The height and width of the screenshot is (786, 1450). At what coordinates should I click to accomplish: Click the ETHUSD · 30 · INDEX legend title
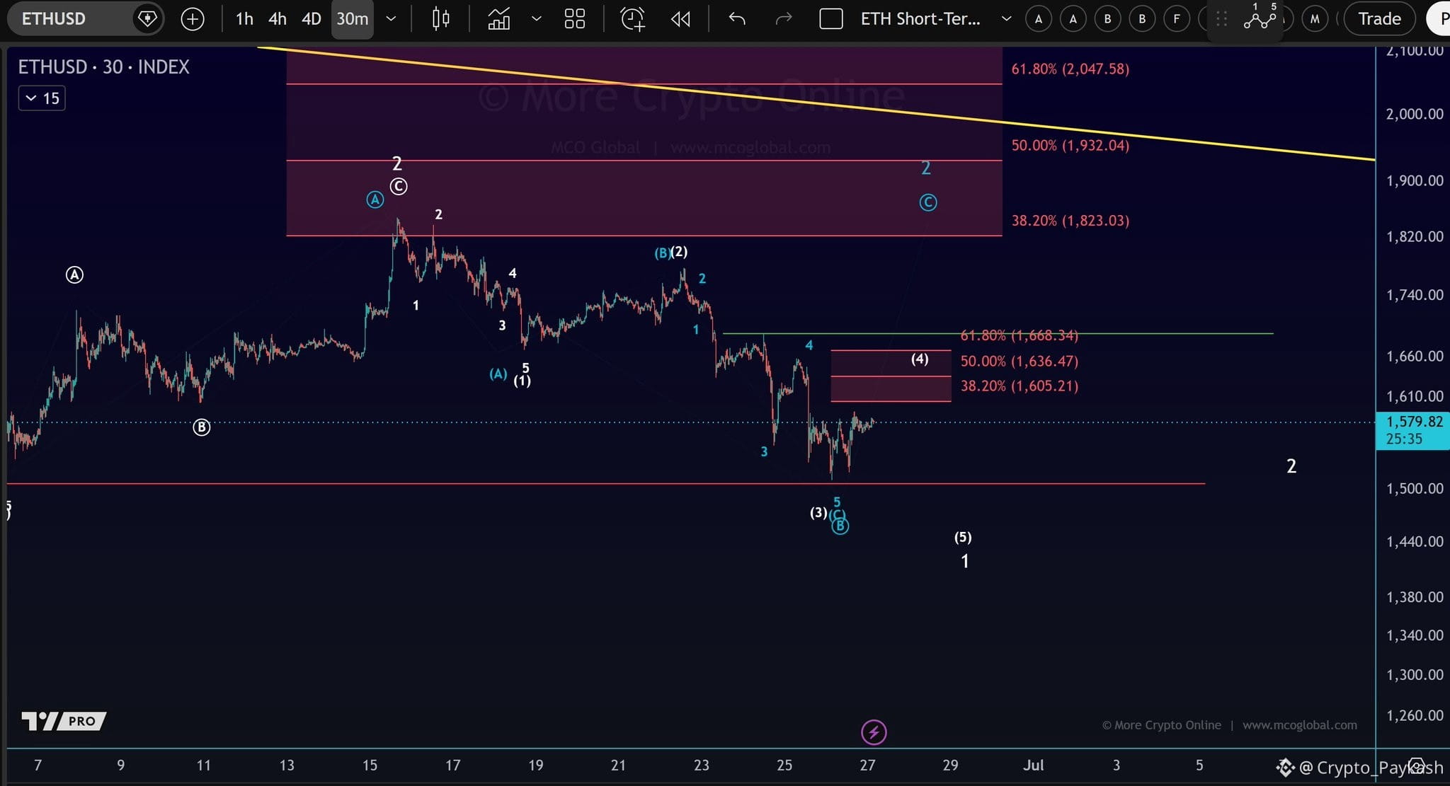[103, 67]
